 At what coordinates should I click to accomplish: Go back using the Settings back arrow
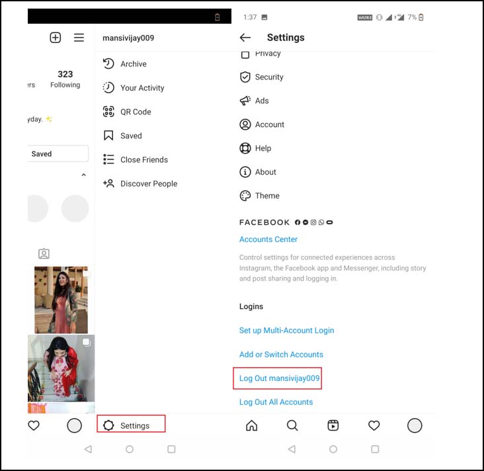click(245, 38)
